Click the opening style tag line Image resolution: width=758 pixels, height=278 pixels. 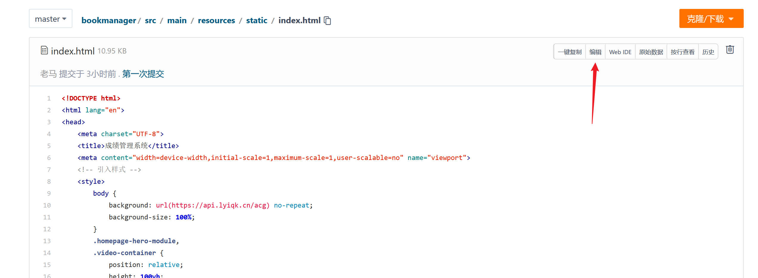91,181
